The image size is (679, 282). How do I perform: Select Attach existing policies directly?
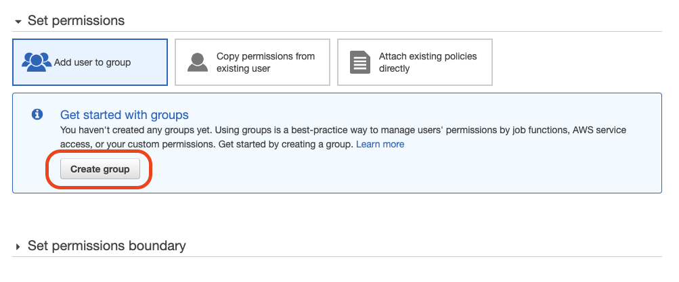click(415, 62)
